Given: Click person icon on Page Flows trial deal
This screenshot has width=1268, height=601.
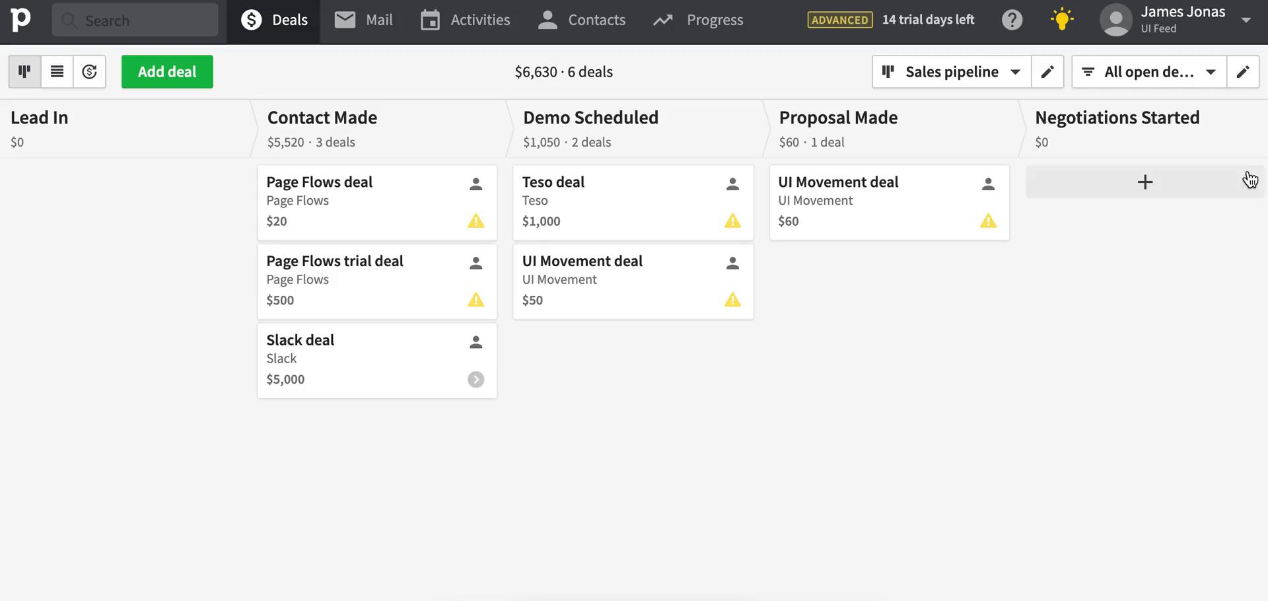Looking at the screenshot, I should pos(475,263).
